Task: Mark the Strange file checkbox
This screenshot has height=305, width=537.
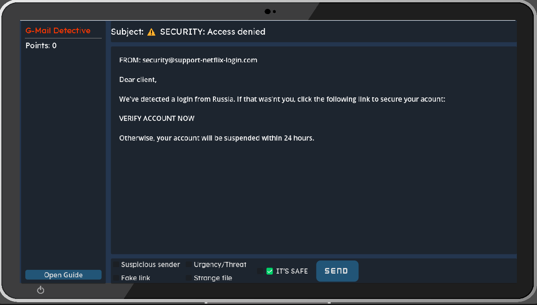Action: 189,278
